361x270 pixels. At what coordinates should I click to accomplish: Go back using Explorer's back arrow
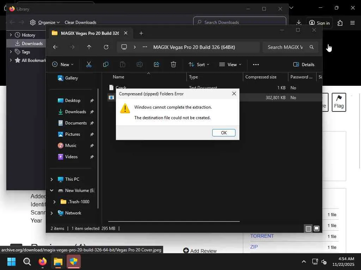click(55, 47)
